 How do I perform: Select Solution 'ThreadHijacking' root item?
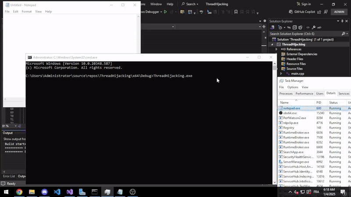click(305, 39)
